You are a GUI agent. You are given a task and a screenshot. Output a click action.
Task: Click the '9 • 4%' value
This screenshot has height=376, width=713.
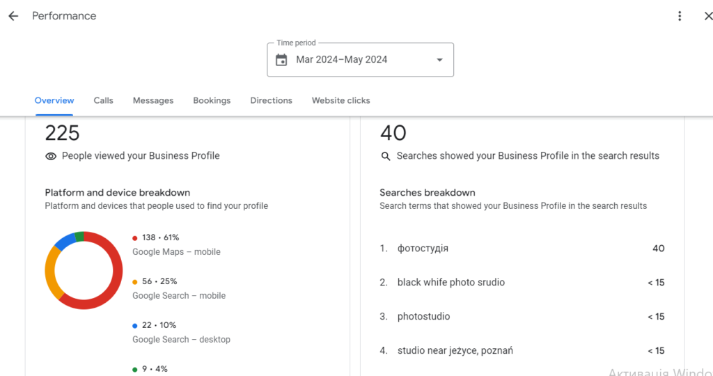click(x=155, y=369)
